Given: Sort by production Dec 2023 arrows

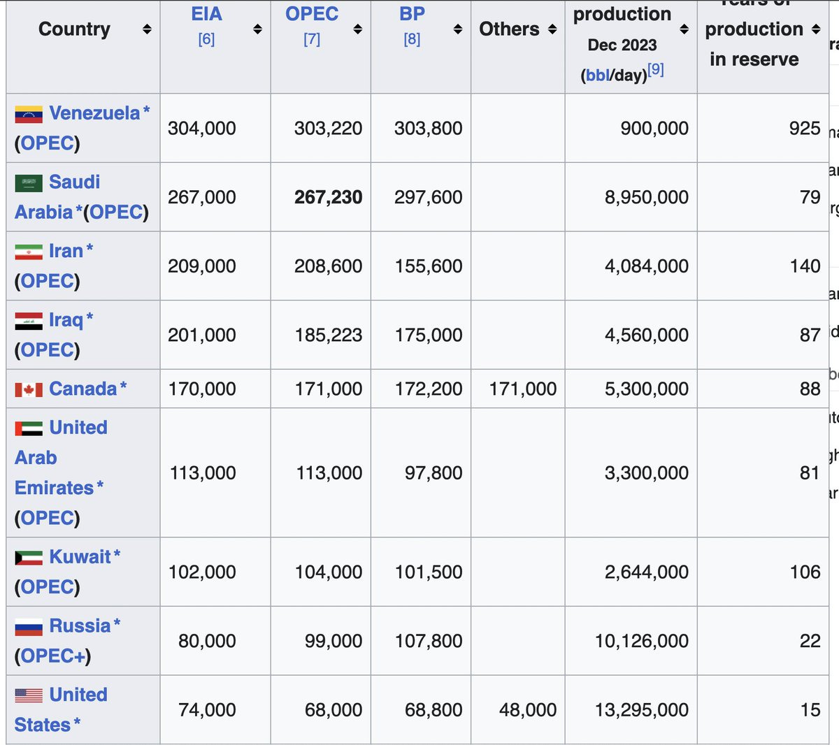Looking at the screenshot, I should tap(684, 29).
